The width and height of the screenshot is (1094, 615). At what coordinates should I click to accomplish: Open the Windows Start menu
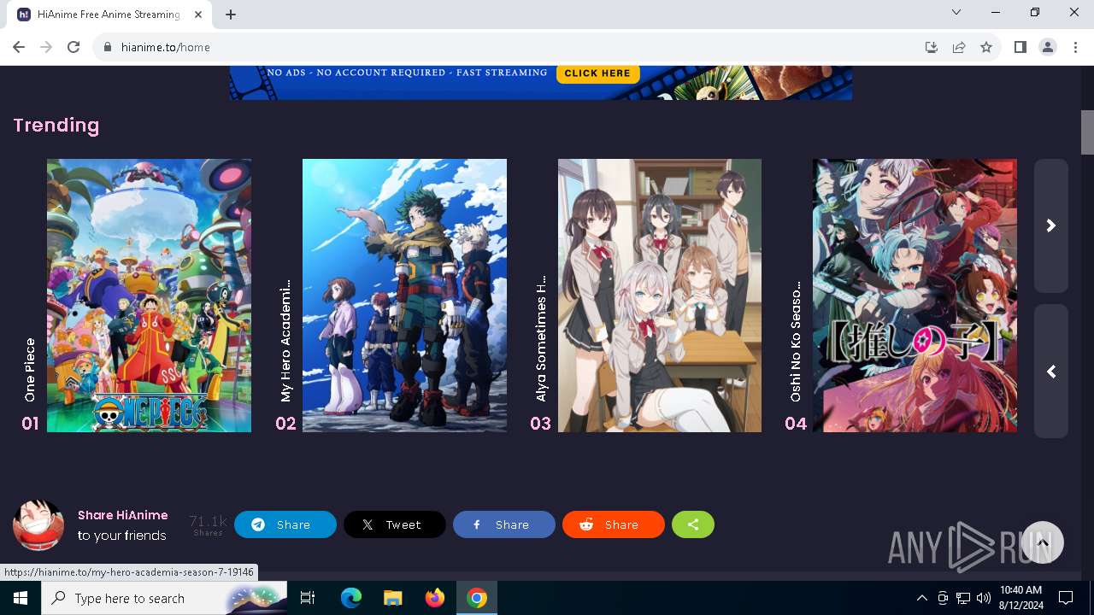tap(21, 598)
